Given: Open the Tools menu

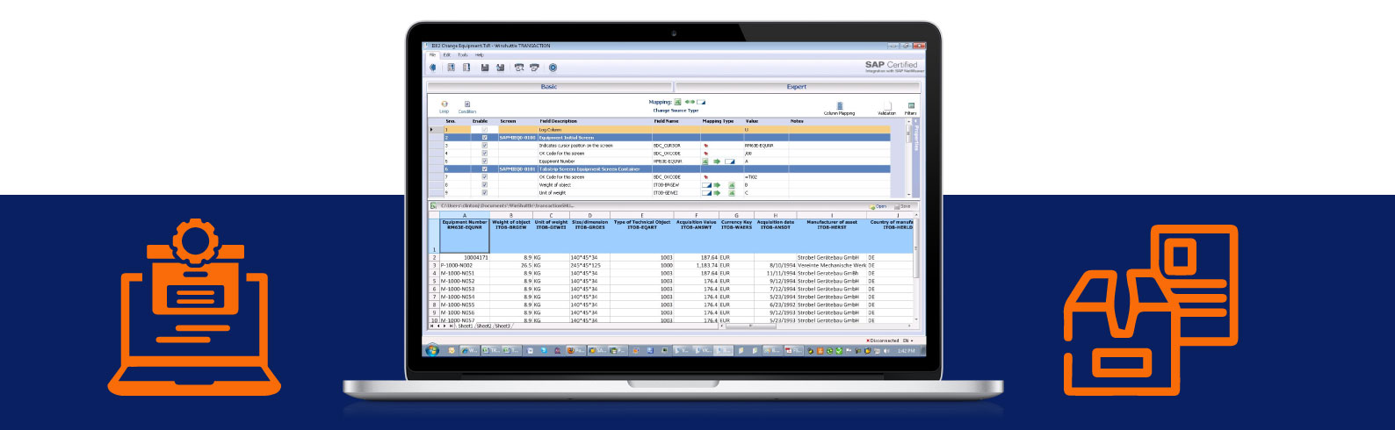Looking at the screenshot, I should (463, 54).
